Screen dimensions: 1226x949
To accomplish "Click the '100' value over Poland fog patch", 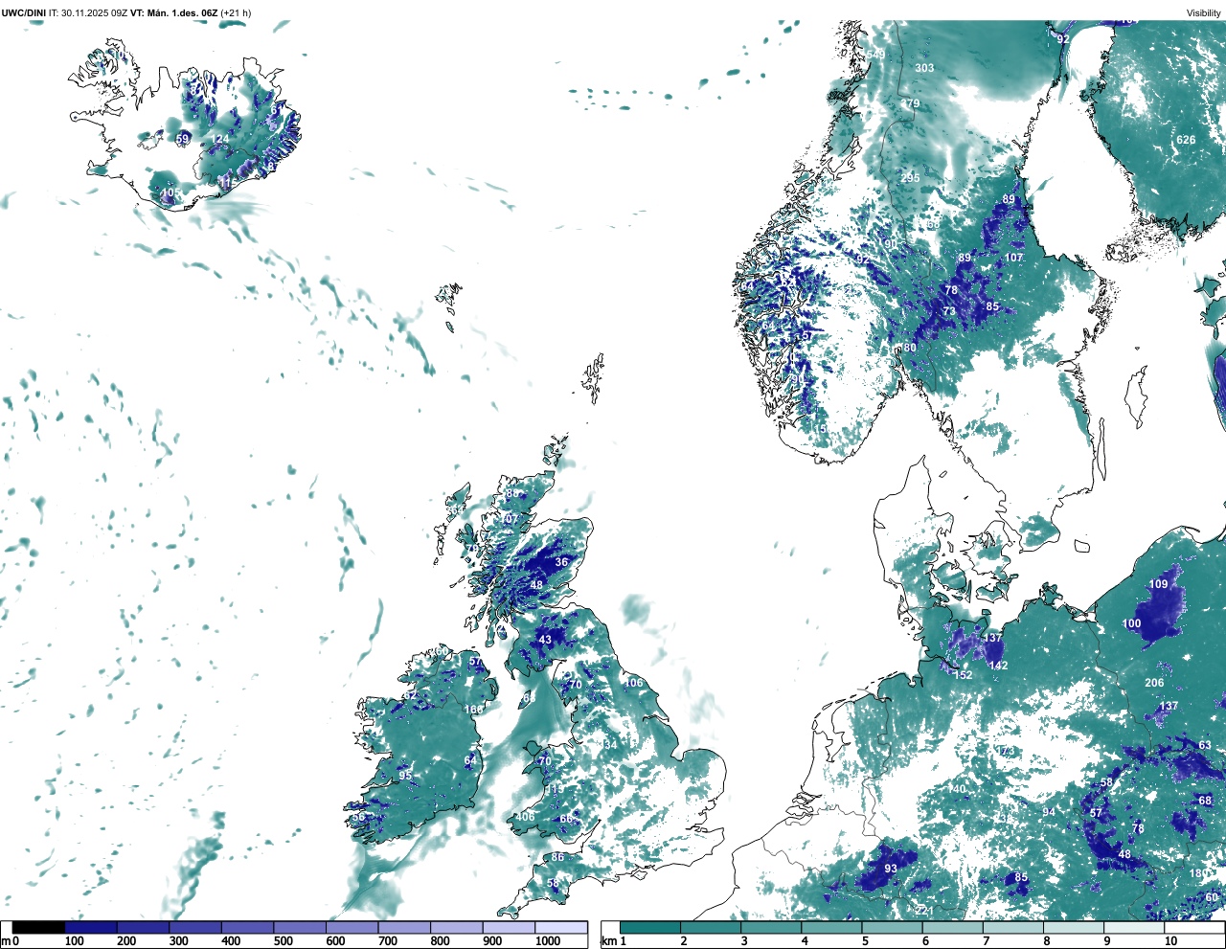I will (x=1132, y=623).
